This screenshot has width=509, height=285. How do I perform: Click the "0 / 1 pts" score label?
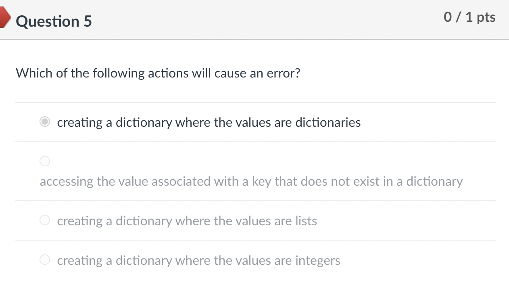coord(469,17)
